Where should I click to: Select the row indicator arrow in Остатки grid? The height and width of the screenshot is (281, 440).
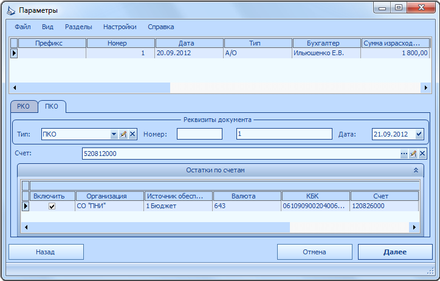pos(26,206)
